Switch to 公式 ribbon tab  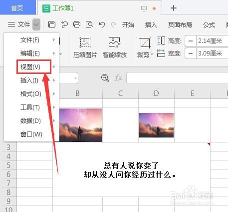pyautogui.click(x=209, y=24)
